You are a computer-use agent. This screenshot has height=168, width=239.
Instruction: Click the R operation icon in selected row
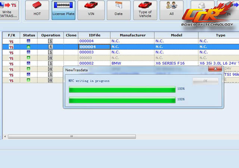pos(50,47)
